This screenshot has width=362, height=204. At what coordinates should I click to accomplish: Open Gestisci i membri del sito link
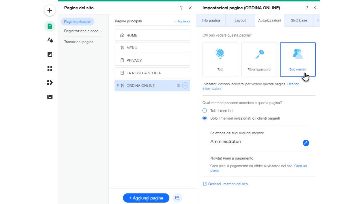coord(227,184)
